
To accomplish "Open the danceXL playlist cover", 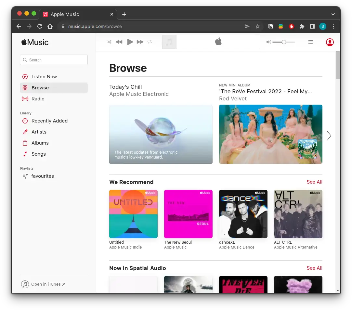I will 243,214.
